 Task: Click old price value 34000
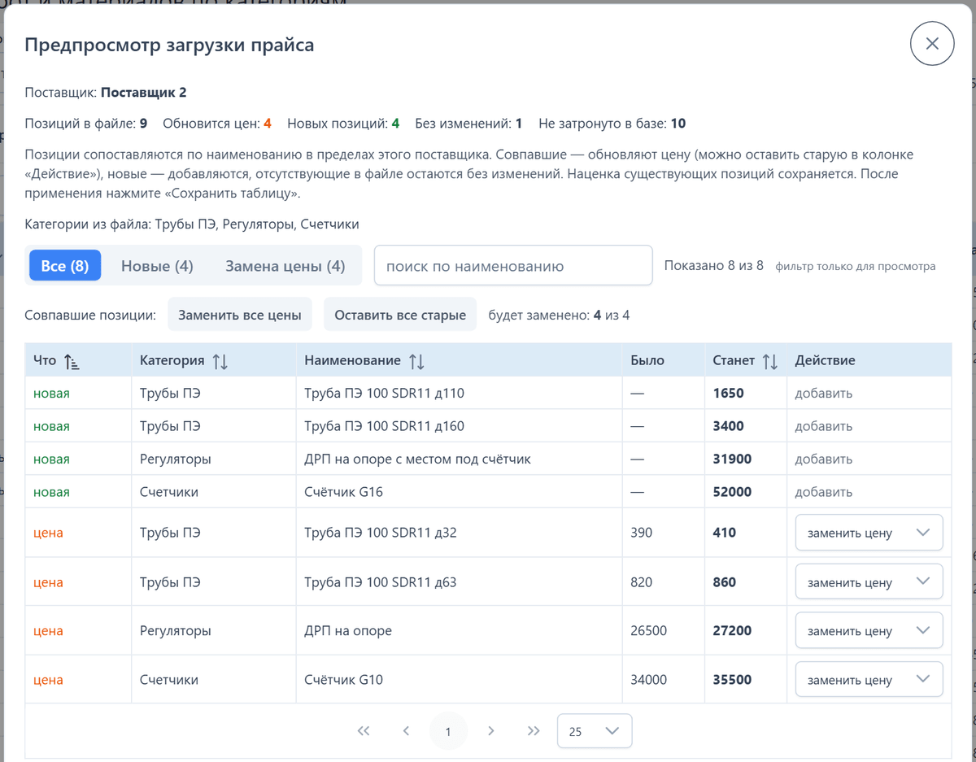click(x=648, y=680)
